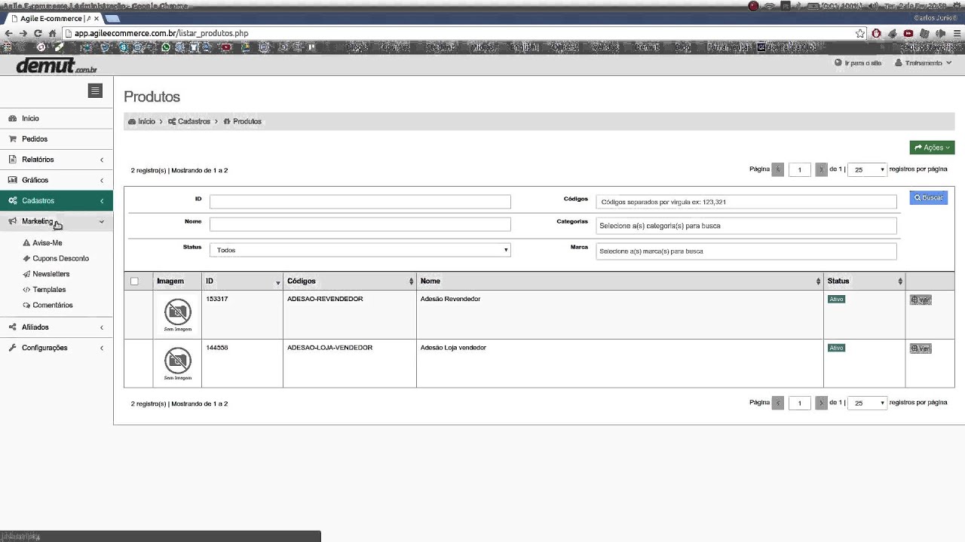Open the green Ações dropdown
The image size is (965, 542).
click(x=932, y=148)
